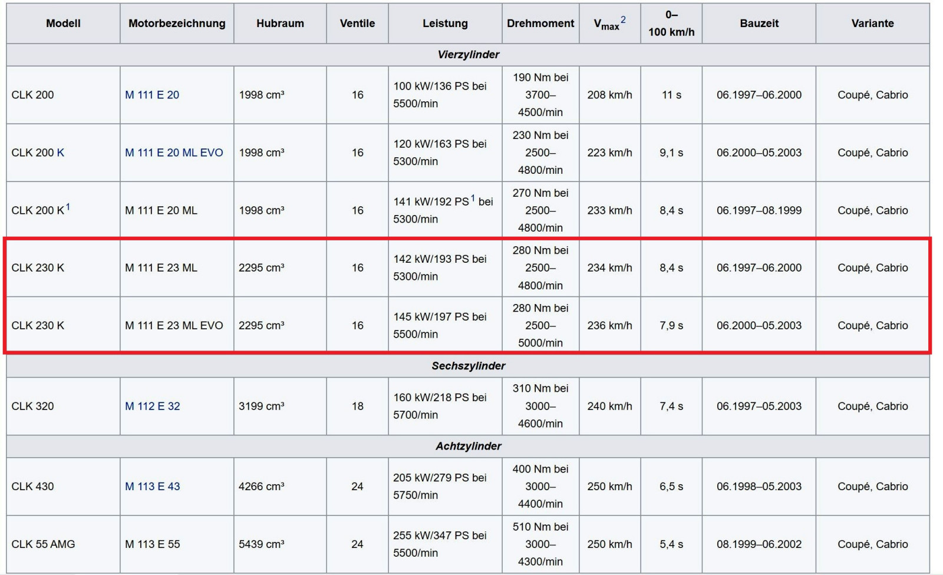Click the 142 kW/193 PS power cell
Viewport: 943px width, 575px height.
tap(445, 267)
